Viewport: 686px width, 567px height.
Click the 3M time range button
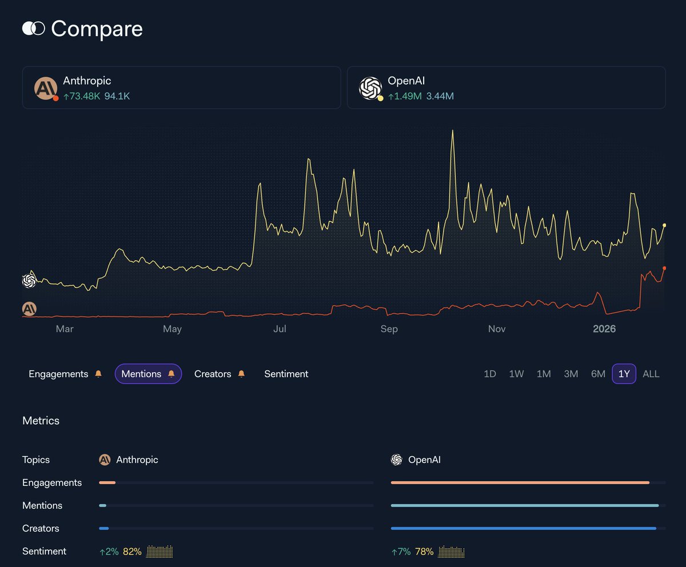(x=570, y=374)
